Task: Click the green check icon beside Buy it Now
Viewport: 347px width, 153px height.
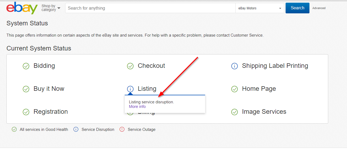Action: pos(26,89)
